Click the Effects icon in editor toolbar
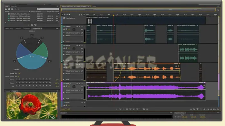 click(65, 14)
